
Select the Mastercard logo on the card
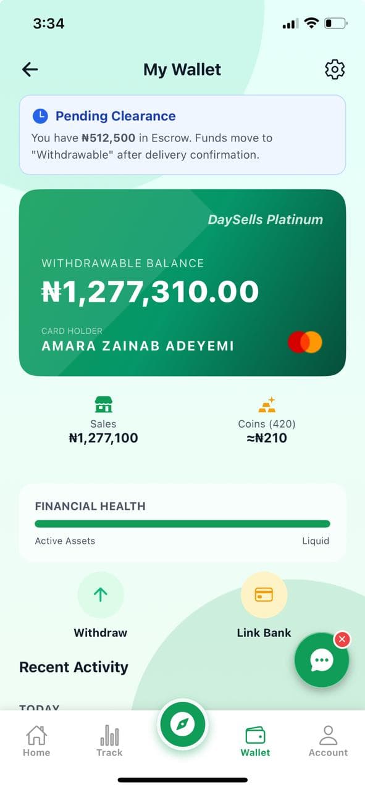305,341
